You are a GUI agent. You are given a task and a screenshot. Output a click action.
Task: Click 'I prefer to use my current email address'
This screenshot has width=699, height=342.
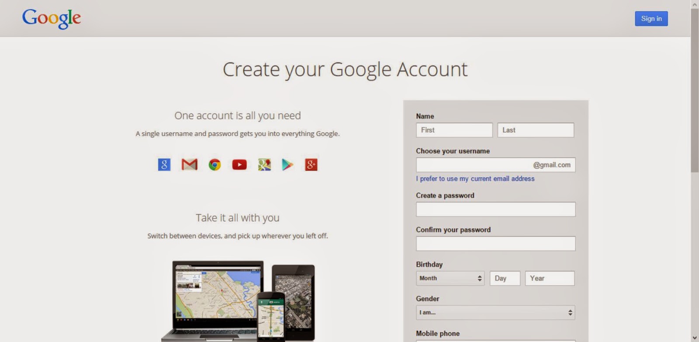click(475, 178)
